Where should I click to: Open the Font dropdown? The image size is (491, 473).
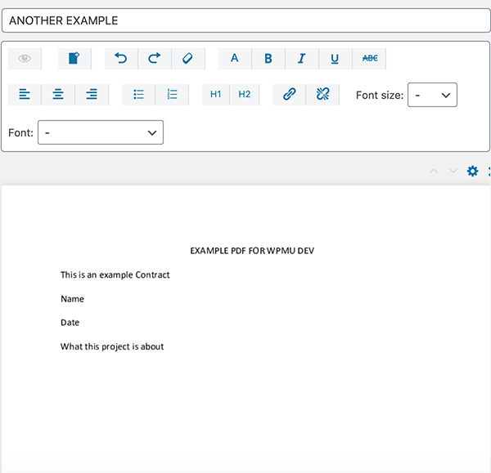[x=101, y=132]
